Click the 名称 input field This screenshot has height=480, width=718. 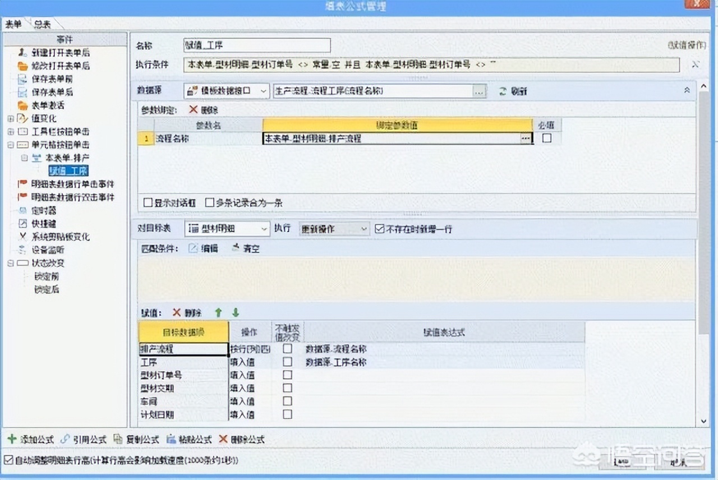[x=257, y=45]
